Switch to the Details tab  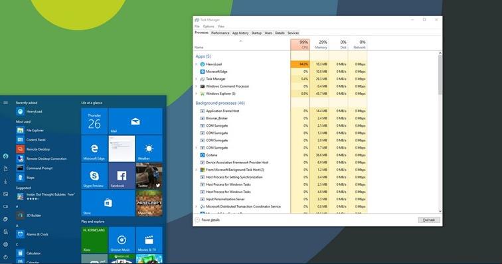(280, 33)
